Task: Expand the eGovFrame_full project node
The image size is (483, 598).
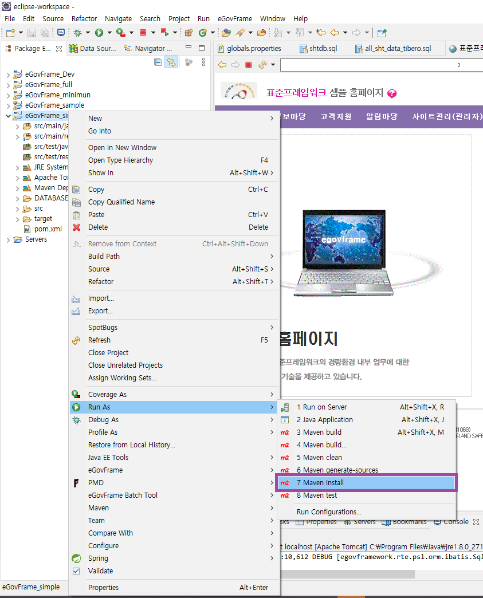Action: pos(9,85)
